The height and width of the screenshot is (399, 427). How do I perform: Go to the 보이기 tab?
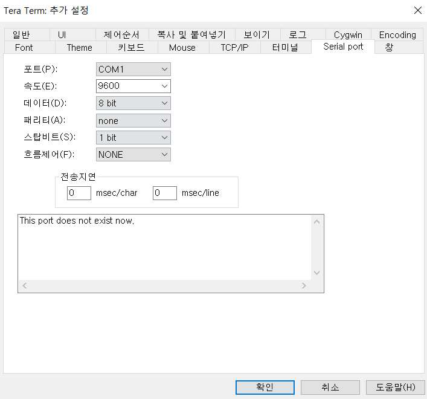pyautogui.click(x=258, y=34)
